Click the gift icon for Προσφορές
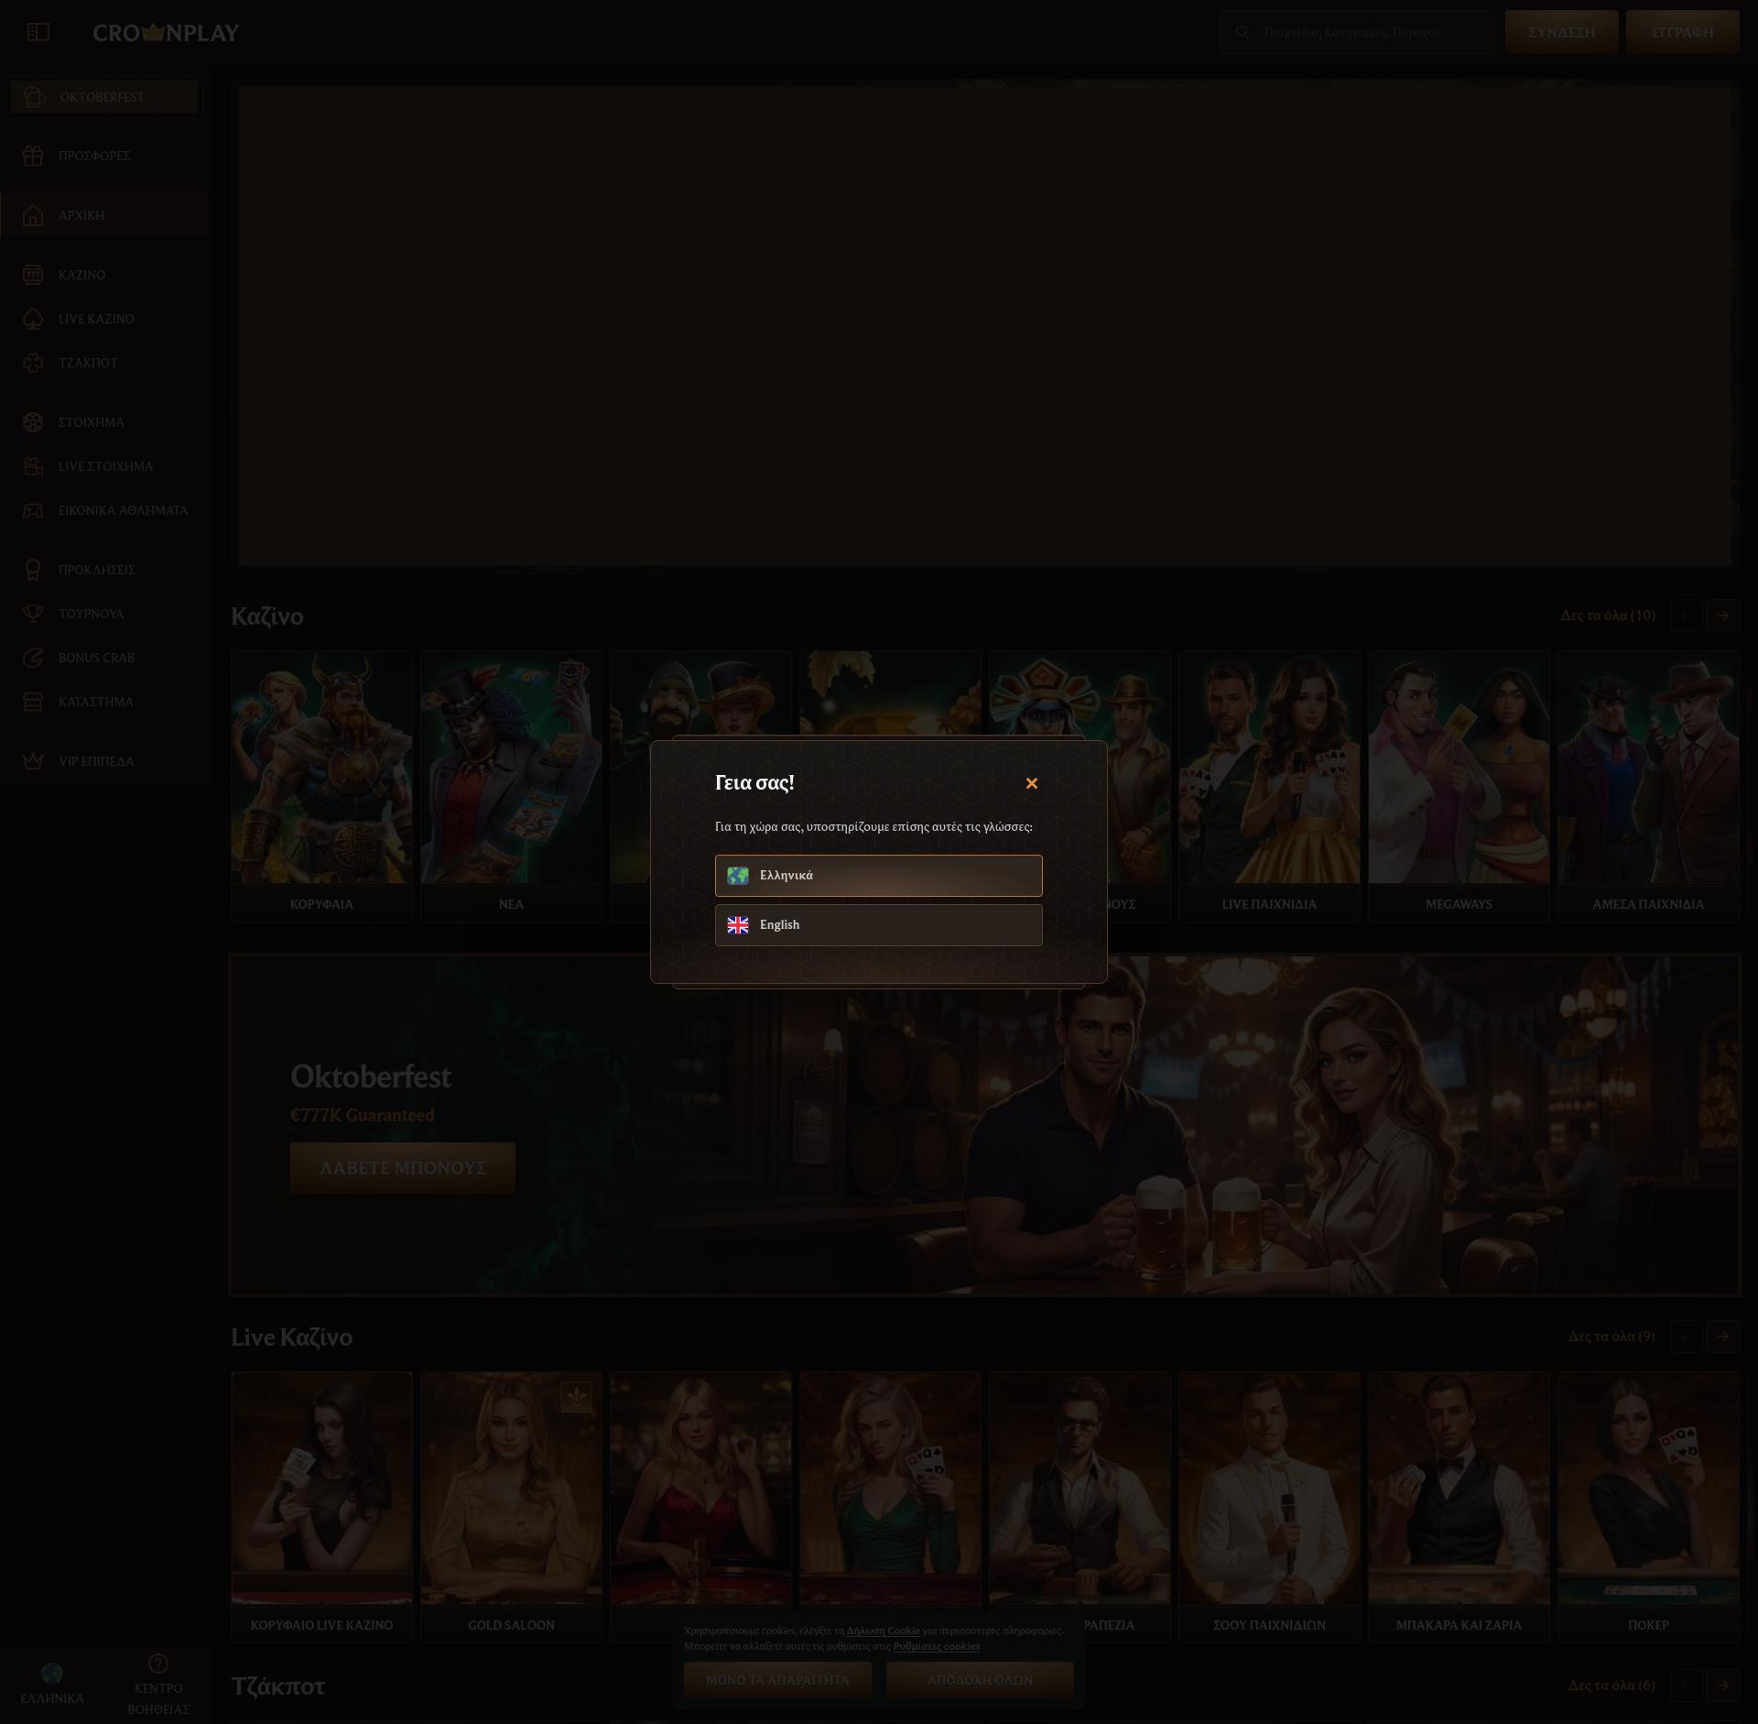 click(x=33, y=156)
